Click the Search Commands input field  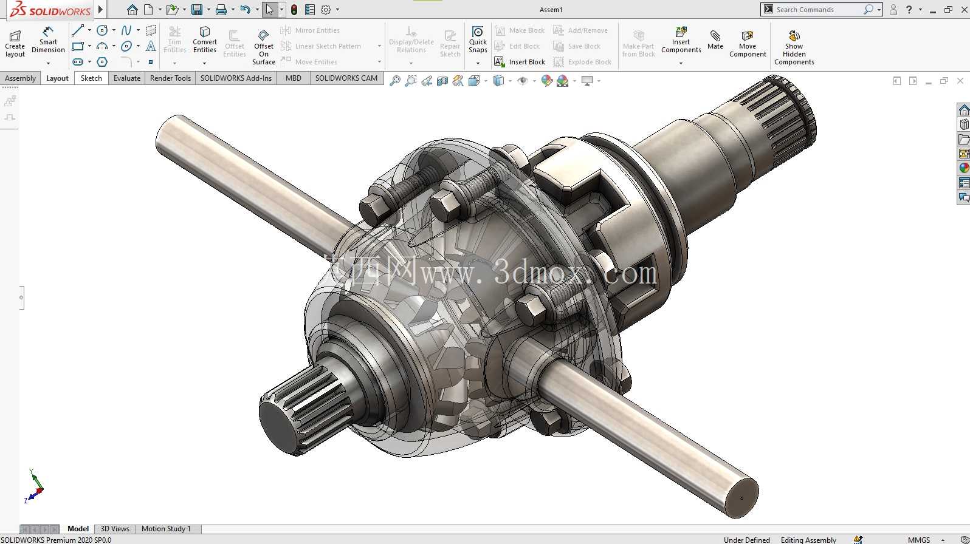(818, 10)
